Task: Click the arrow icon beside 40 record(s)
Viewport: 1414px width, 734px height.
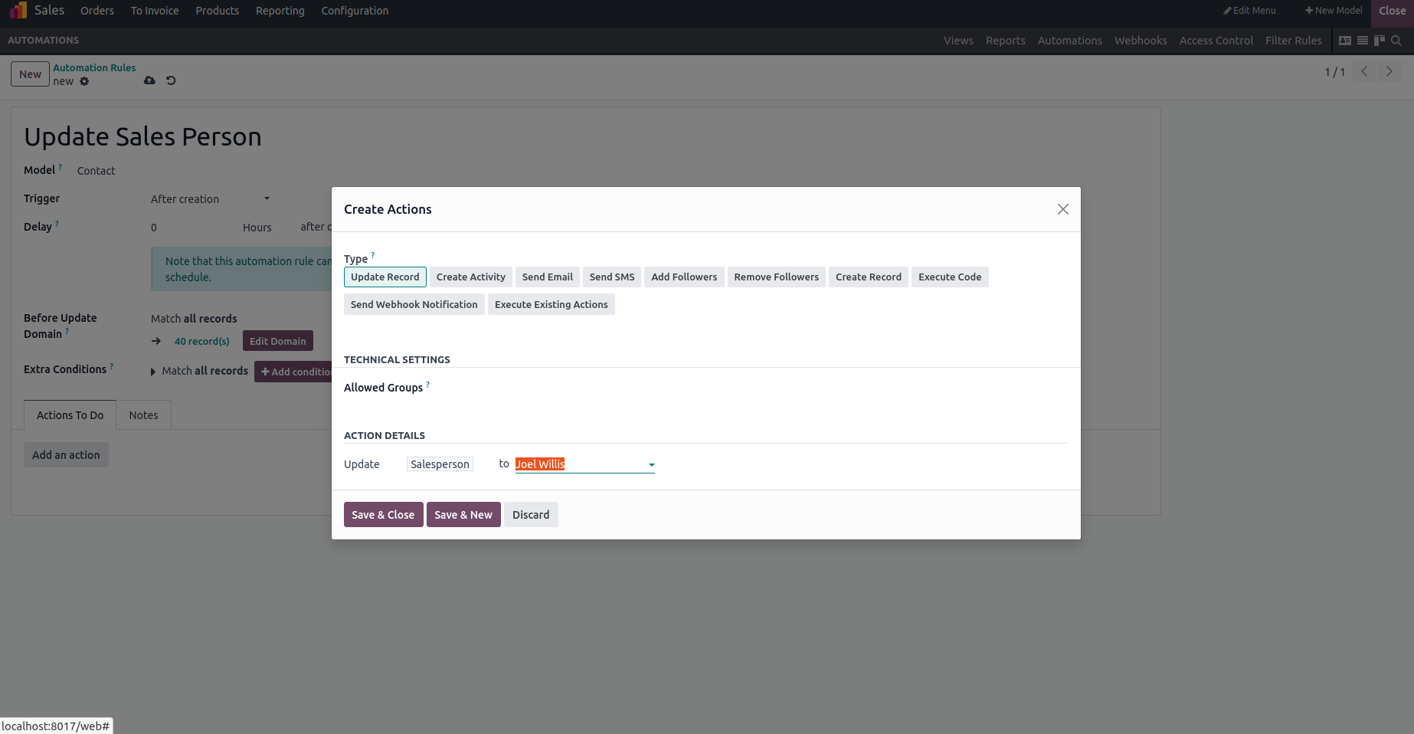Action: point(156,341)
